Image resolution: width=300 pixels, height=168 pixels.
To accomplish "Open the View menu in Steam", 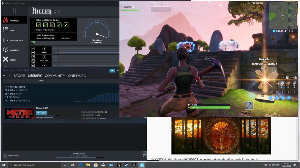I will pos(12,70).
